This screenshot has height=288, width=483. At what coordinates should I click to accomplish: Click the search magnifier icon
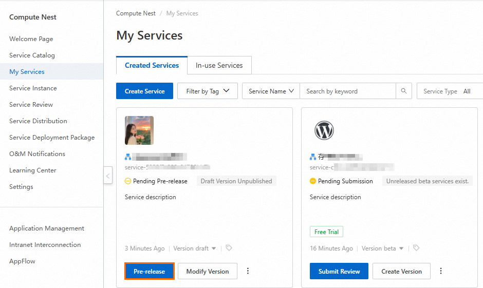404,91
